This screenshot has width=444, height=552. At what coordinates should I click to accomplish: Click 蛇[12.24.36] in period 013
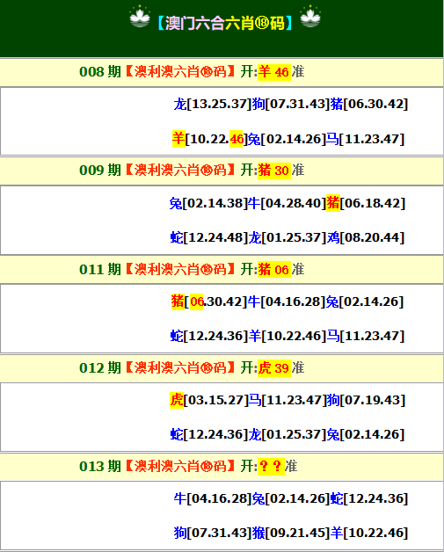[x=369, y=498]
